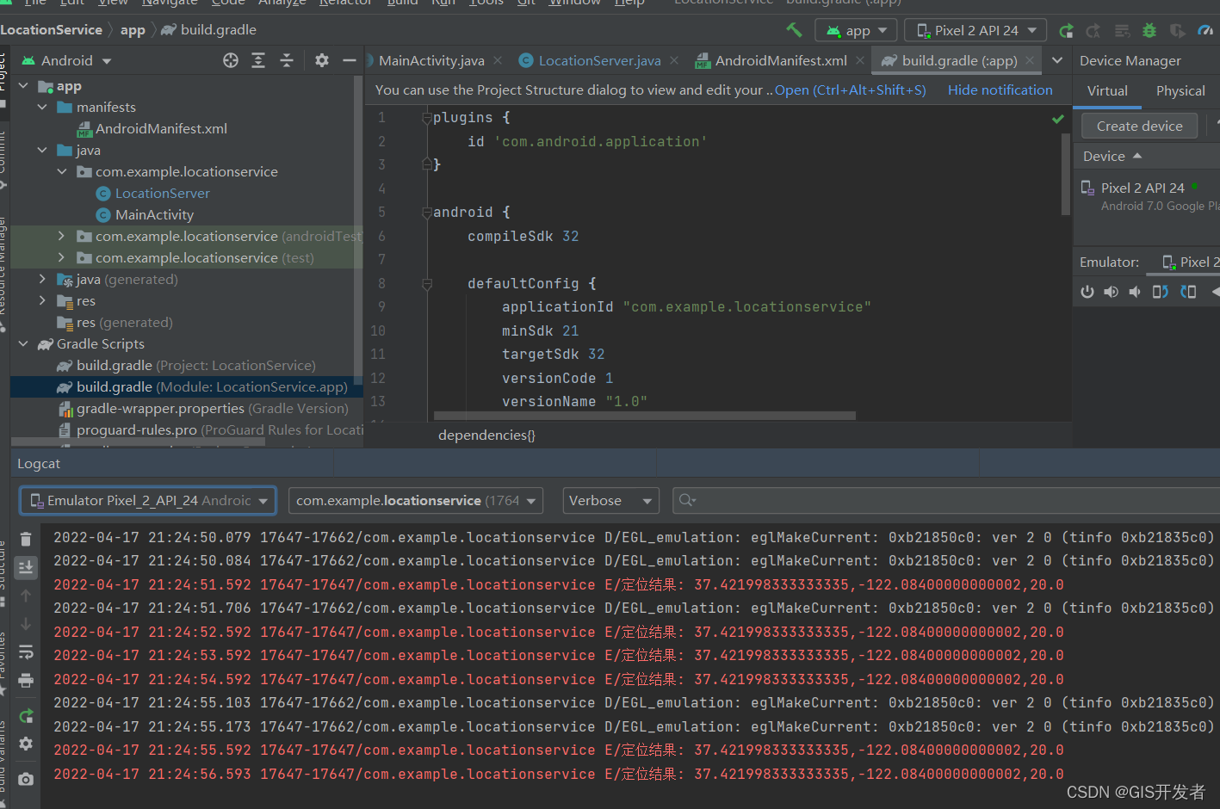Select MainActivity class in tree
This screenshot has width=1220, height=809.
coord(154,214)
